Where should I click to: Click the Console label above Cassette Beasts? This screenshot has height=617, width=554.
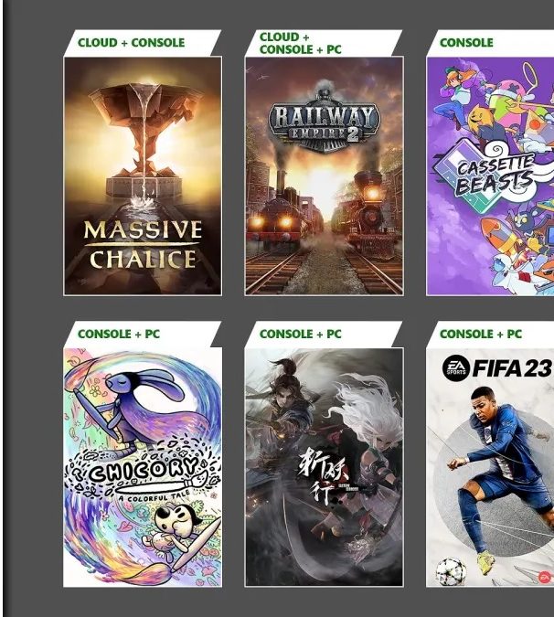[466, 42]
